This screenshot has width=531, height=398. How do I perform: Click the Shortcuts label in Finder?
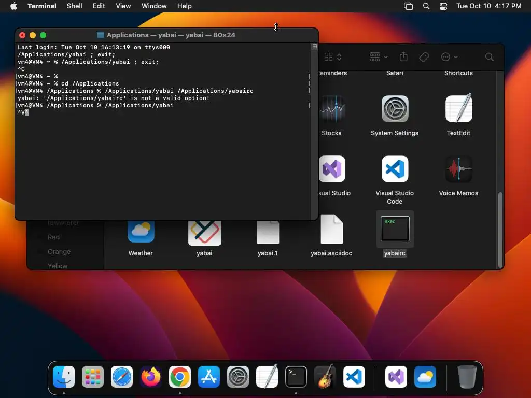(x=458, y=73)
